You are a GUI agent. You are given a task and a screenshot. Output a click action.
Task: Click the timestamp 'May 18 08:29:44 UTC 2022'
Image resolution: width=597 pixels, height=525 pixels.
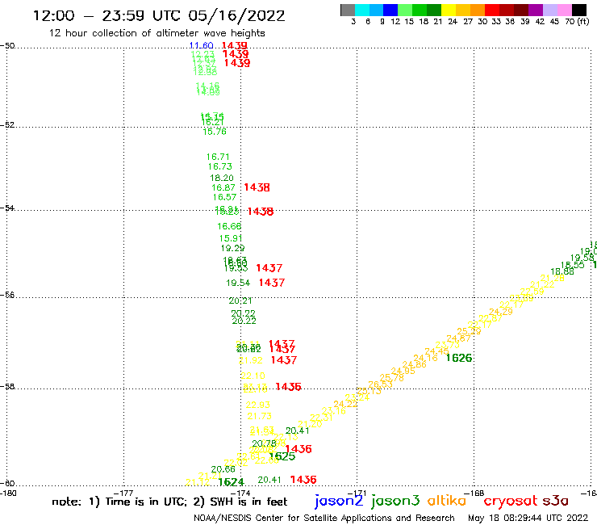(528, 519)
